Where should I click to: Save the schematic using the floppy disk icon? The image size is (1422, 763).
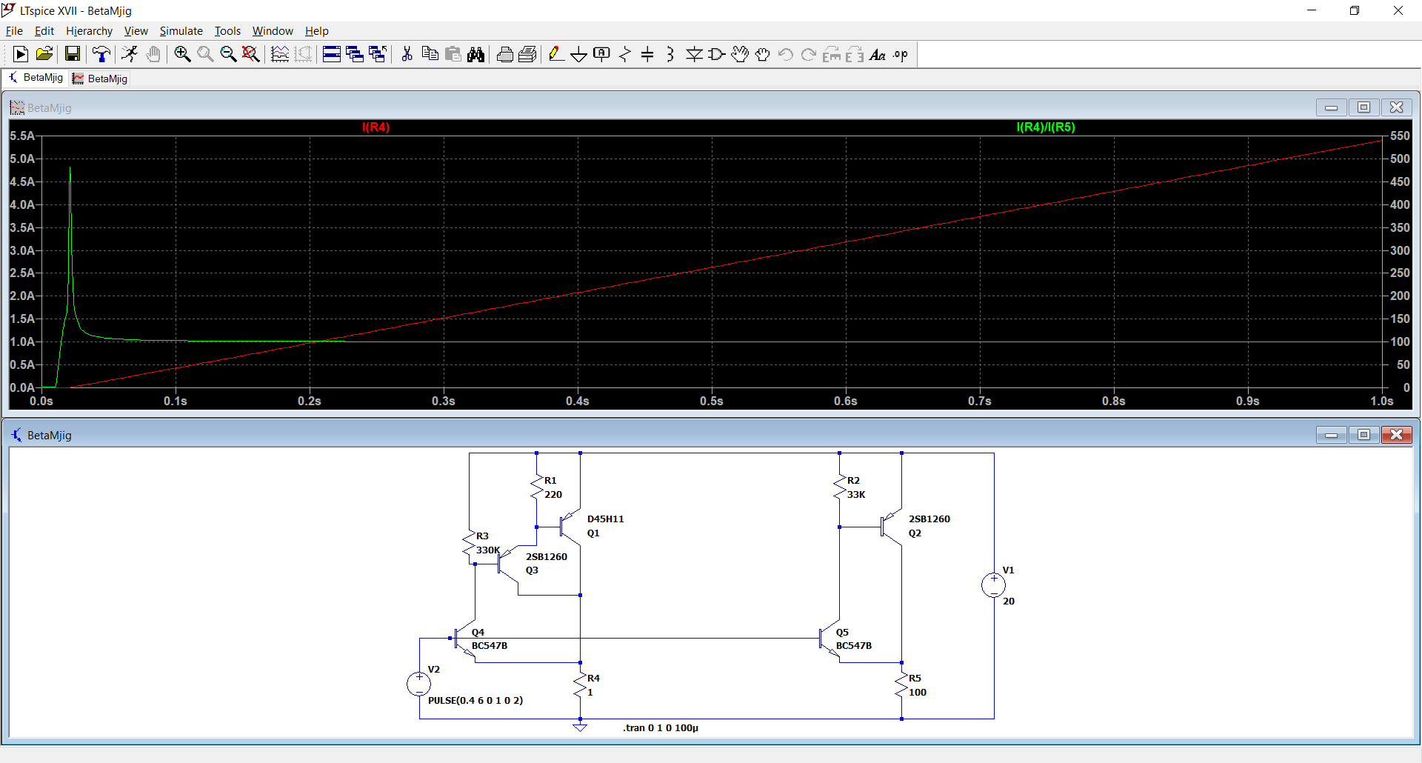72,54
